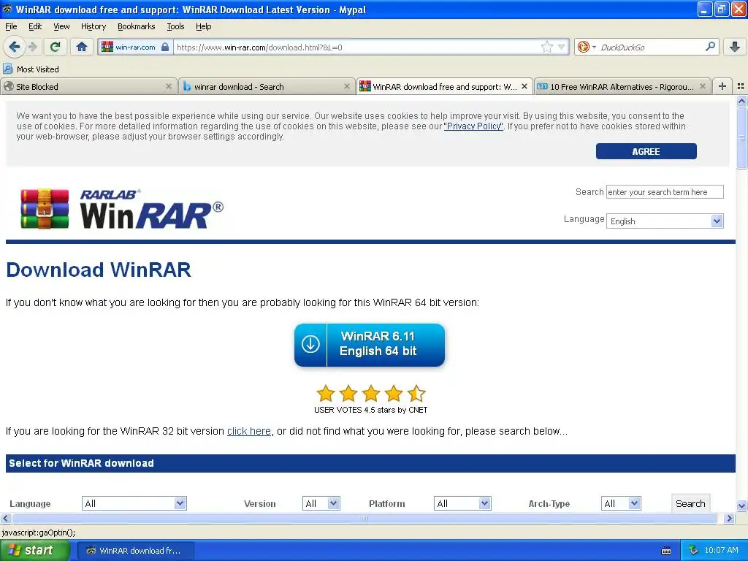Open the browser Home page

[82, 47]
